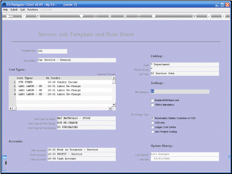Click the magnifier search icon in toolbar

38,16
